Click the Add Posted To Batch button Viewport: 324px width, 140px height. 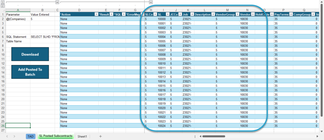click(x=30, y=72)
